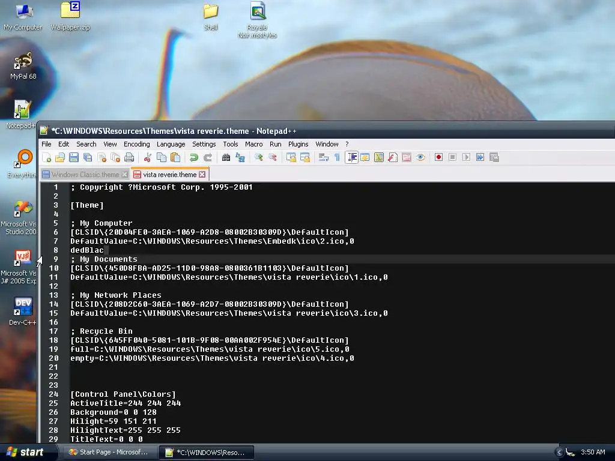Click the Zoom In toolbar icon
Viewport: 615px width, 461px height.
258,158
